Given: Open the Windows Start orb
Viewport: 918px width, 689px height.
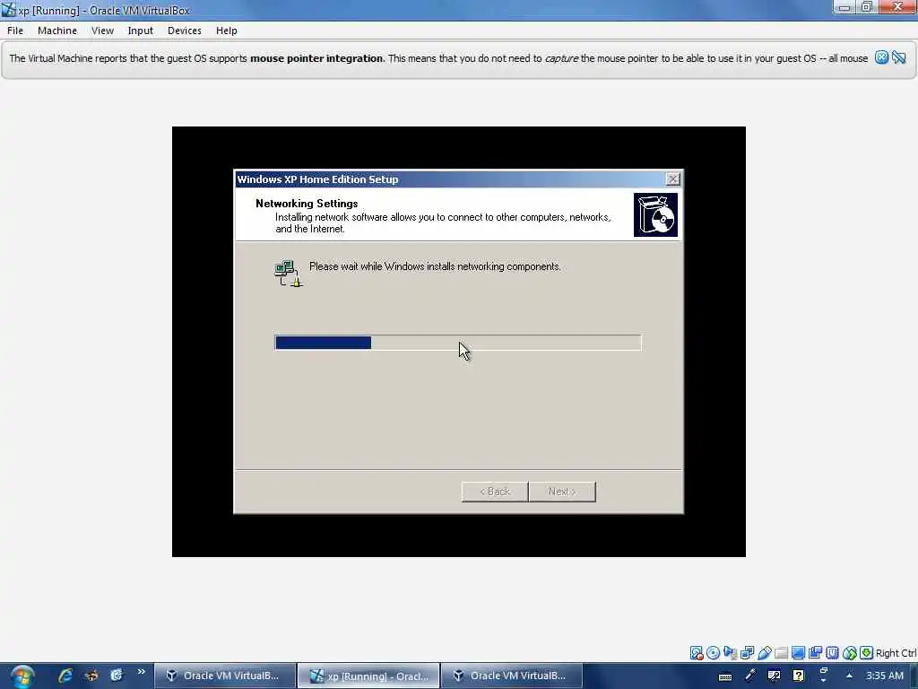Looking at the screenshot, I should point(22,676).
